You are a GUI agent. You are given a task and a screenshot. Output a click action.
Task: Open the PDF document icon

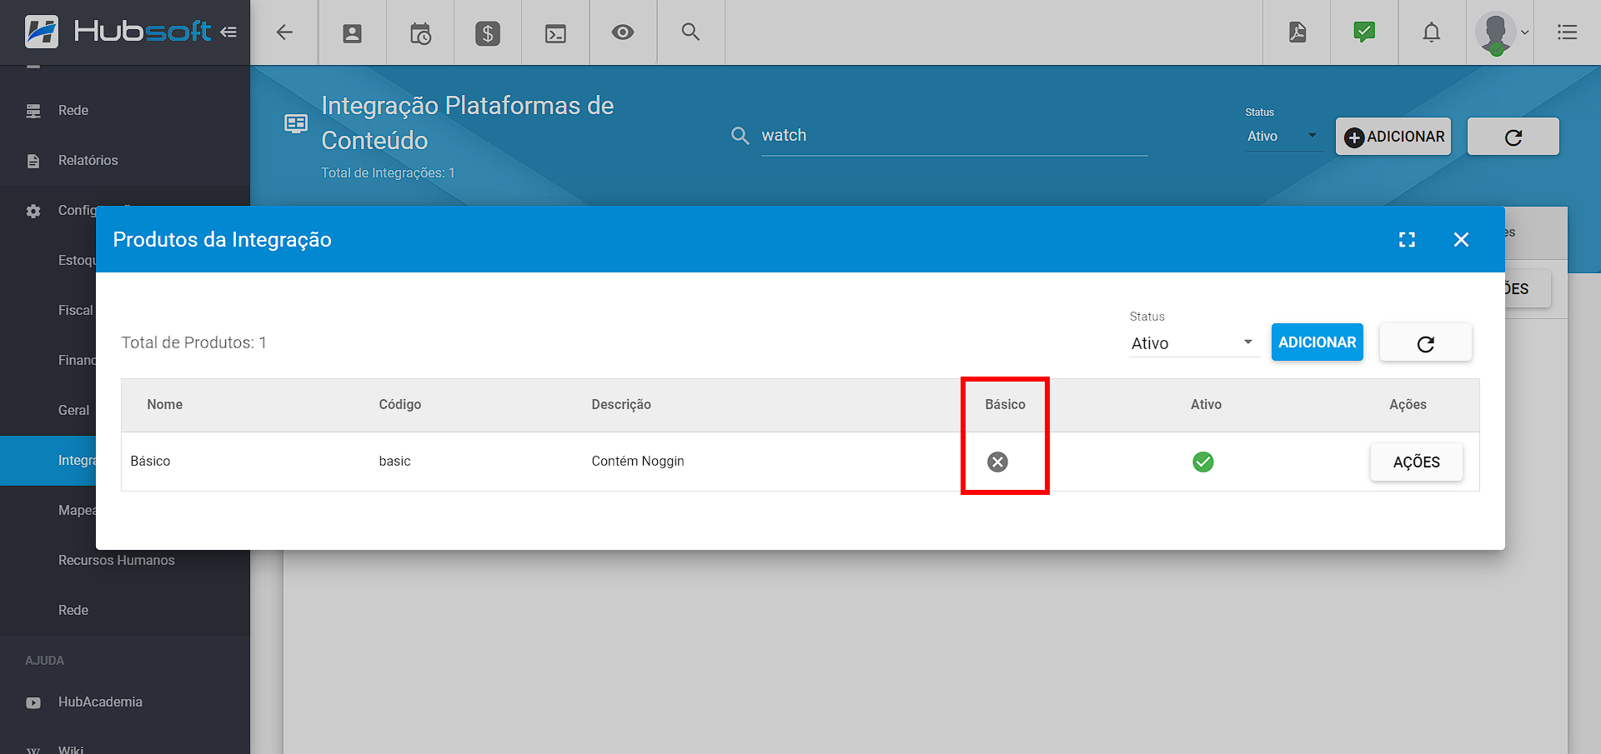pyautogui.click(x=1297, y=32)
